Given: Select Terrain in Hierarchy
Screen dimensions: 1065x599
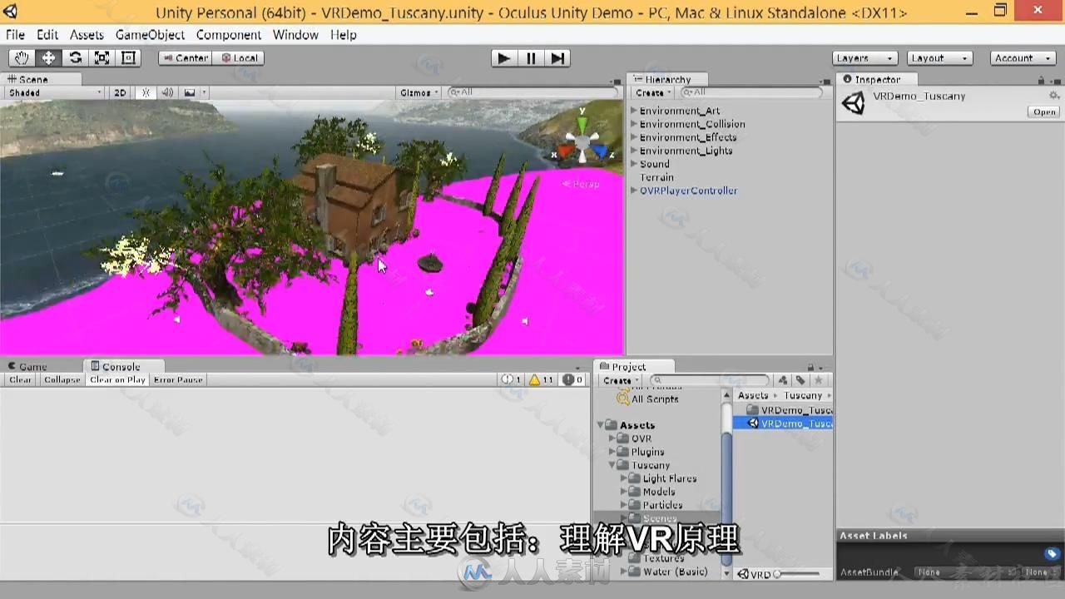Looking at the screenshot, I should (x=656, y=177).
